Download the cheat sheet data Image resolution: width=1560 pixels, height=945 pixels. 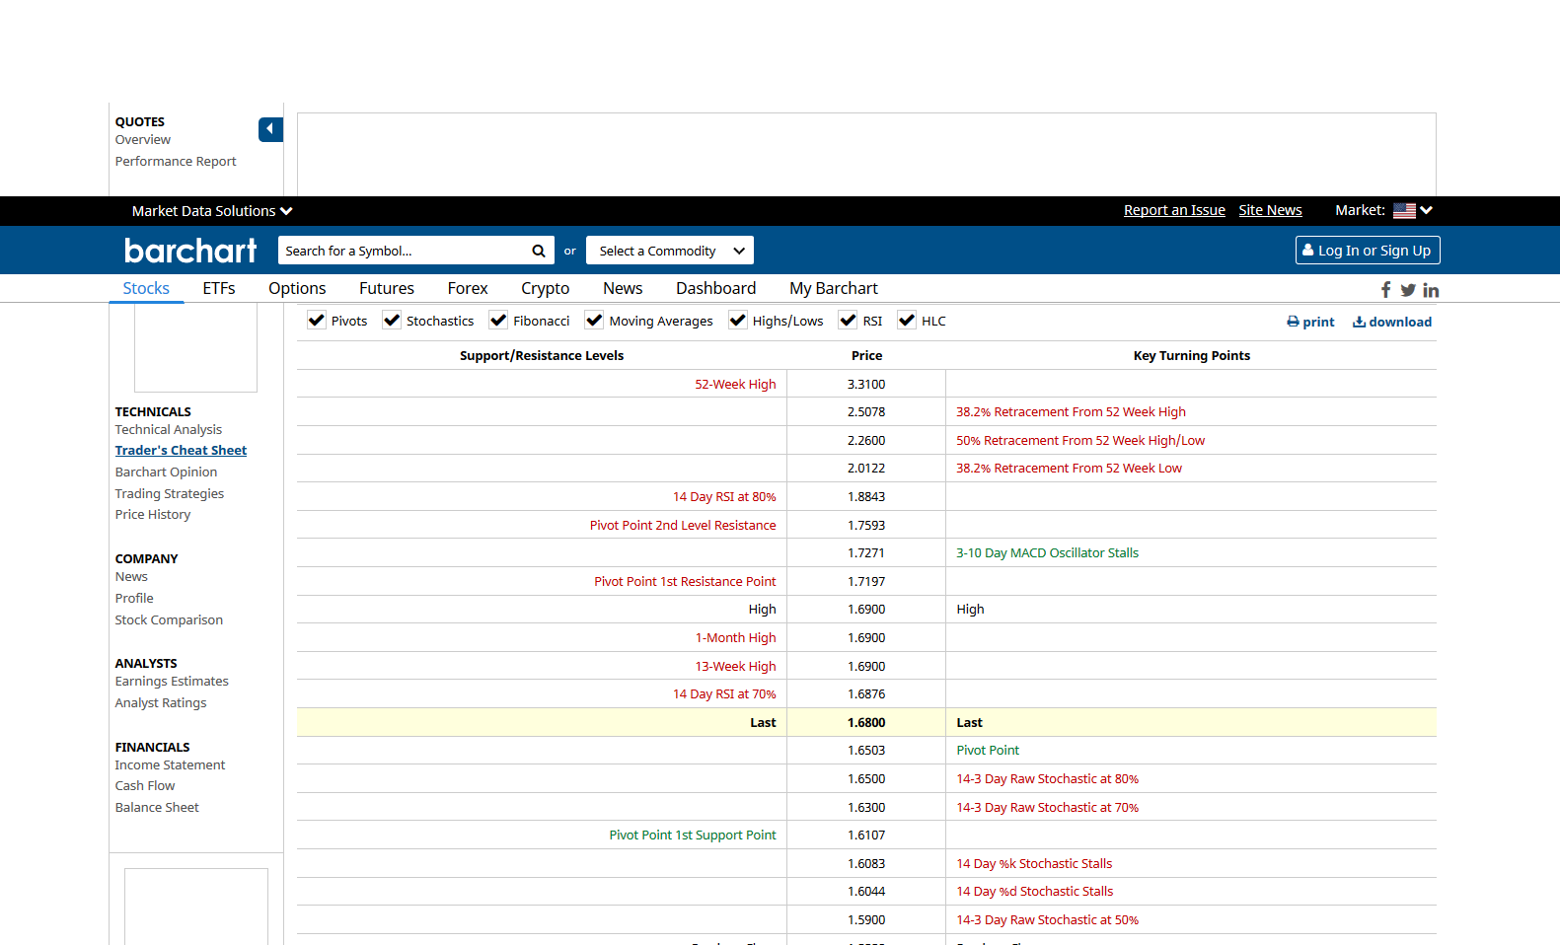tap(1392, 322)
